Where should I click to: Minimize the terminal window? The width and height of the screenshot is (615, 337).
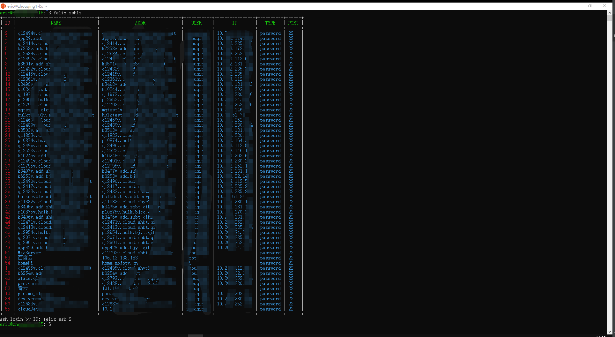click(575, 6)
